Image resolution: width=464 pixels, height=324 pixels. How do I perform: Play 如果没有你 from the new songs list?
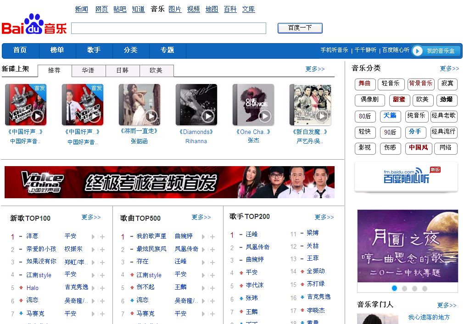coord(93,263)
